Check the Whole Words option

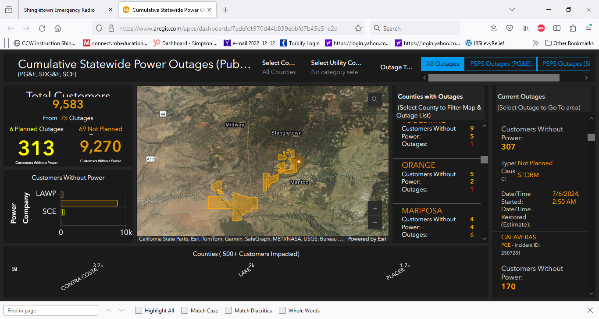click(282, 311)
